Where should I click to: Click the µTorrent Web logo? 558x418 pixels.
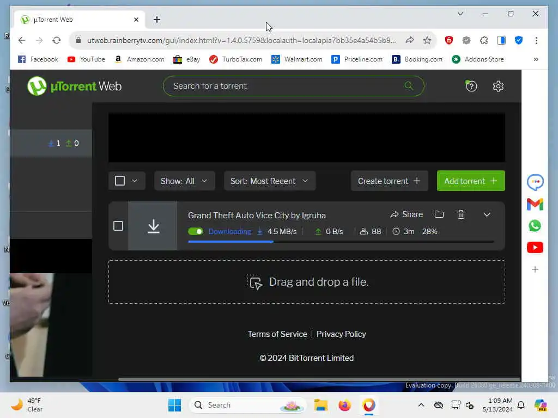tap(74, 86)
